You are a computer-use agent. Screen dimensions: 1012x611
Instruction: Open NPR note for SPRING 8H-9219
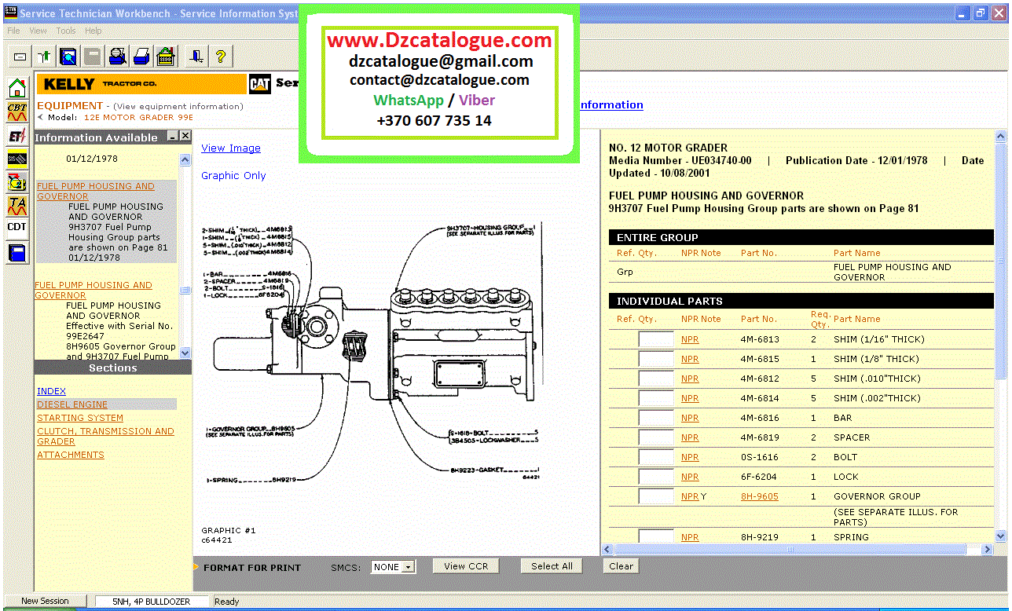[x=690, y=537]
